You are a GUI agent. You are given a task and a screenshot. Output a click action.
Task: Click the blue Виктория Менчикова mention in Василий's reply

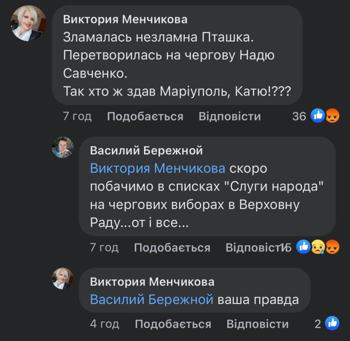(157, 168)
